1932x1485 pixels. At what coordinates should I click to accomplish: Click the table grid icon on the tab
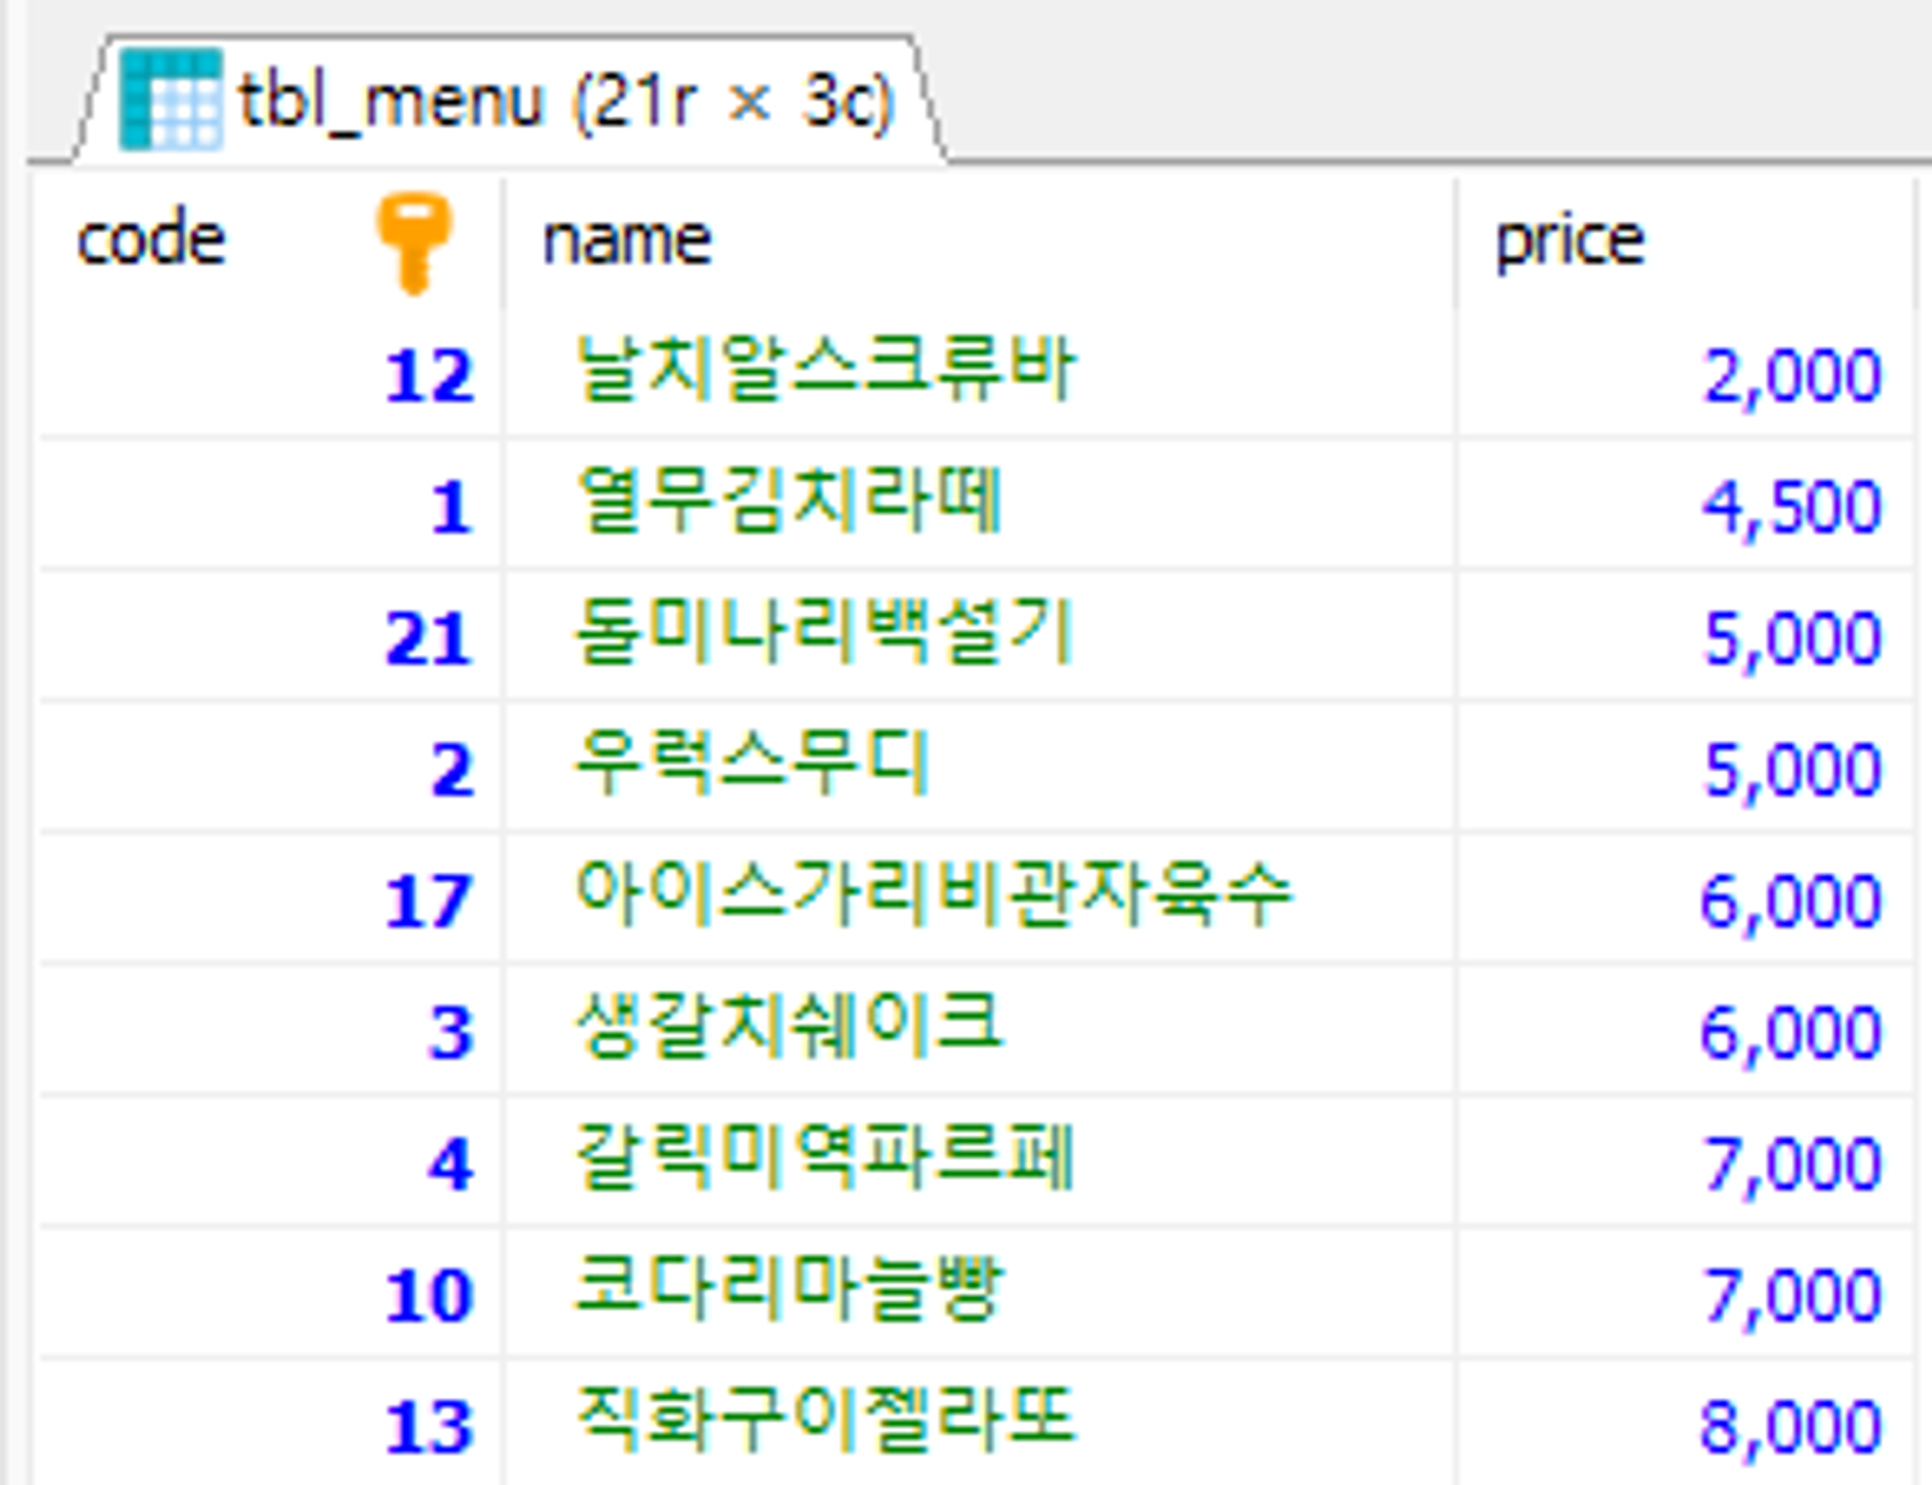click(170, 100)
